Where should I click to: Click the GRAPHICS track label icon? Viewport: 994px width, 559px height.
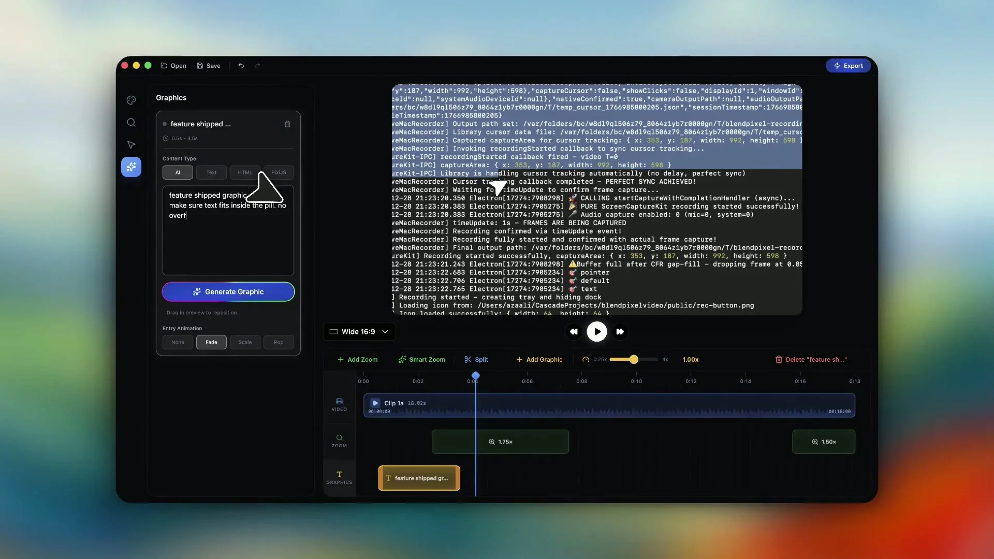click(x=339, y=475)
